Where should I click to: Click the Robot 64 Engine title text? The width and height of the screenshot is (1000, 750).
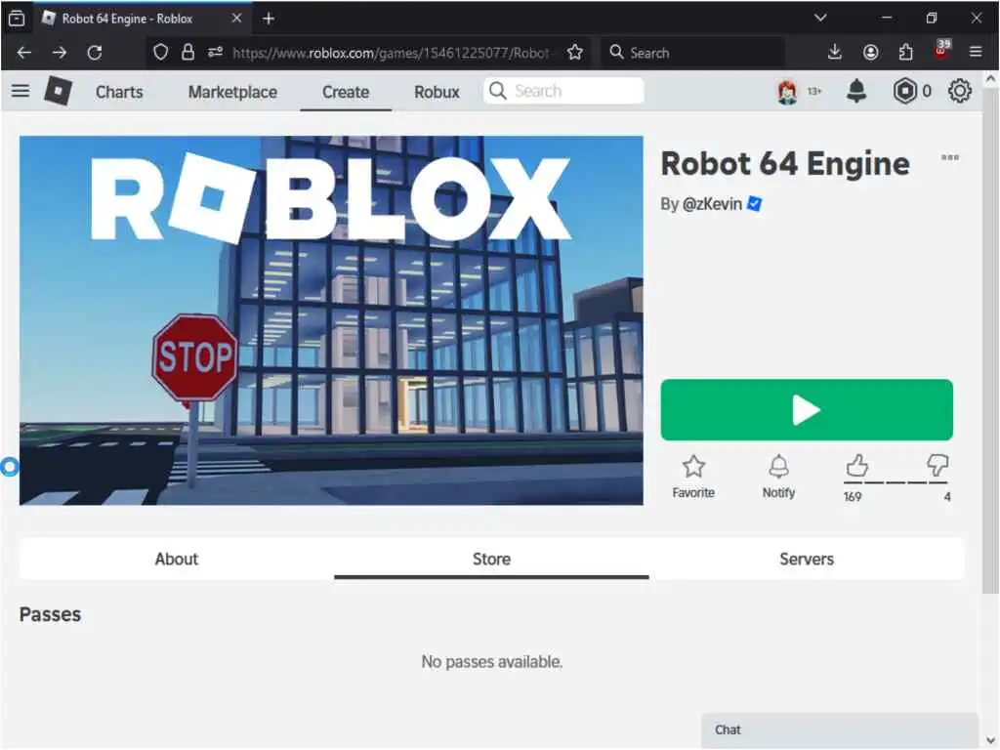pos(785,163)
